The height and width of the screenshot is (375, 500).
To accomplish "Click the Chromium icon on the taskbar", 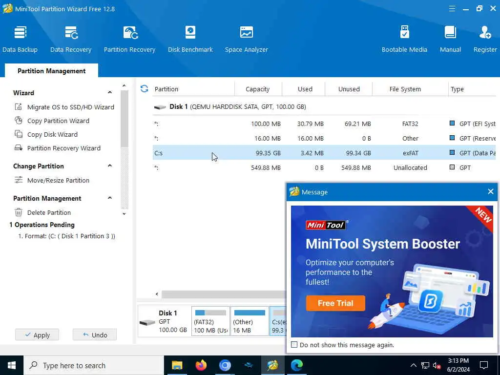I will coord(225,365).
